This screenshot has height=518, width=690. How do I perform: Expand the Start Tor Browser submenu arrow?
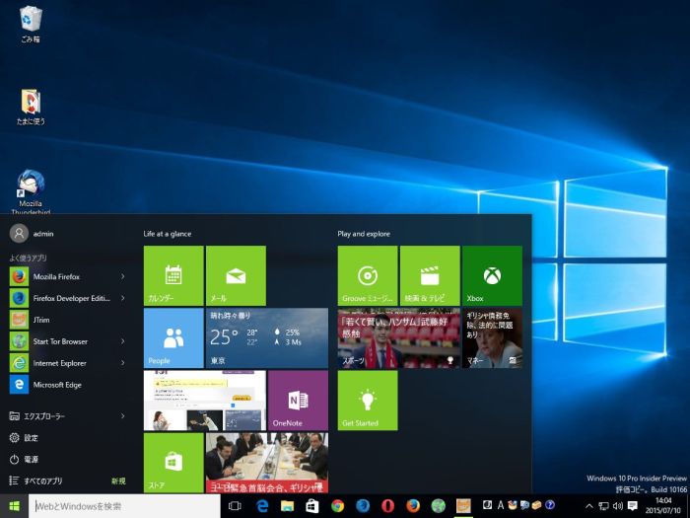(x=122, y=341)
